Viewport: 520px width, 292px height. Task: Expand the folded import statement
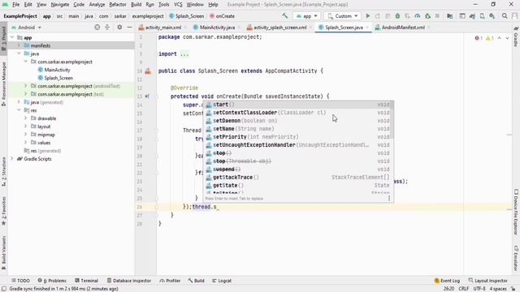pyautogui.click(x=184, y=54)
